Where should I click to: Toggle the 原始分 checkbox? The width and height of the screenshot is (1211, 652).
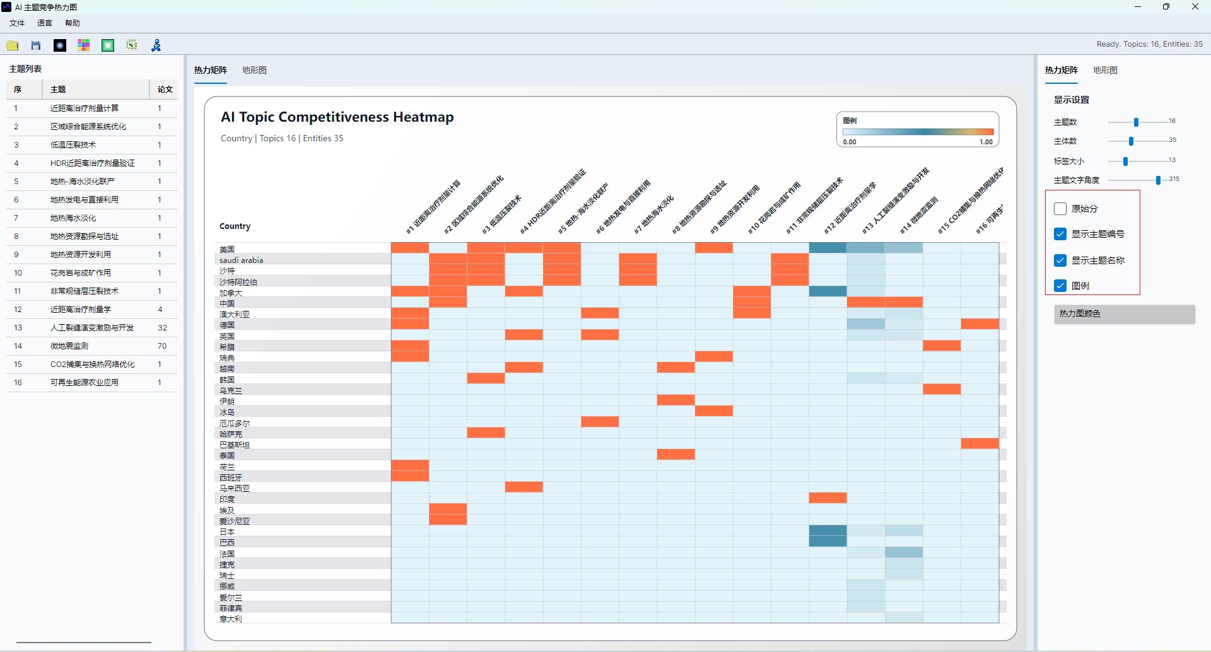pyautogui.click(x=1060, y=209)
